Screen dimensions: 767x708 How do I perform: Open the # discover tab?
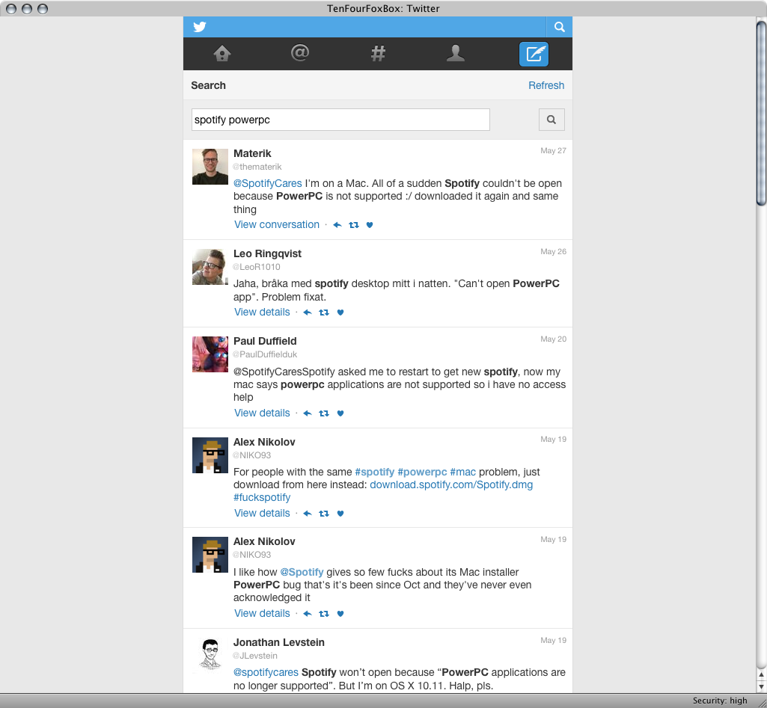point(378,53)
